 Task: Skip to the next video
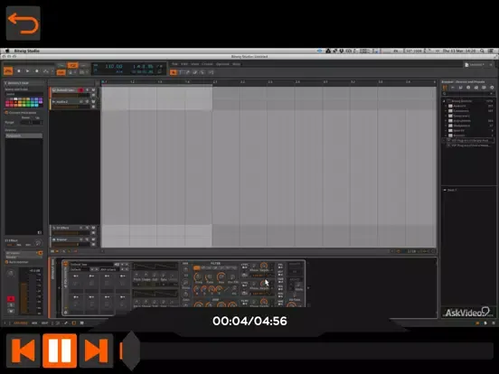click(97, 351)
